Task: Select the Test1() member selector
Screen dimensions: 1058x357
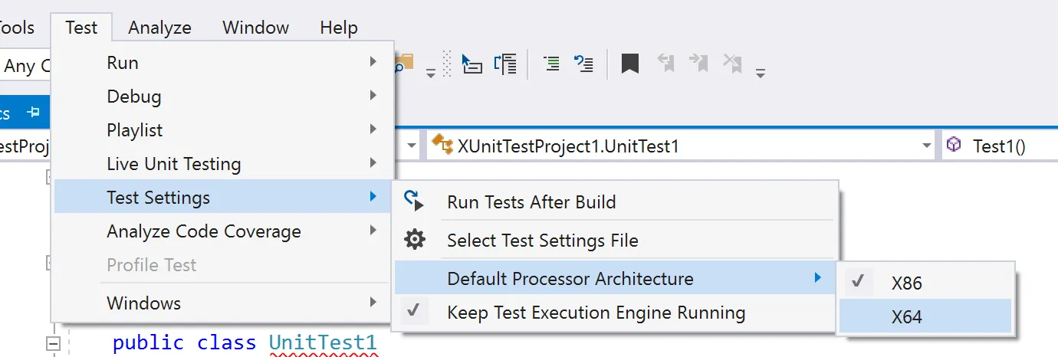Action: coord(998,146)
